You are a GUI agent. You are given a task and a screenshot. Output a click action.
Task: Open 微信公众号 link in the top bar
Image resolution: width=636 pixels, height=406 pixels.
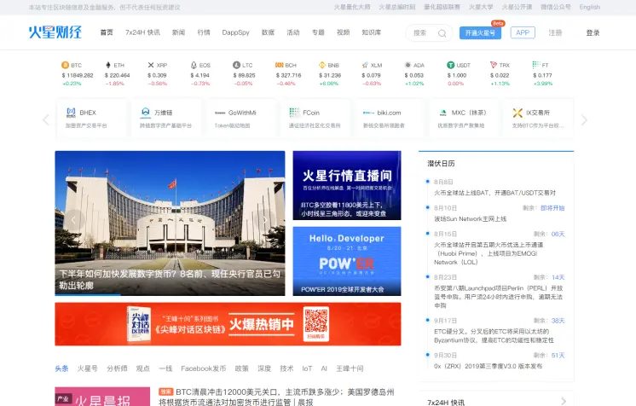pyautogui.click(x=556, y=7)
